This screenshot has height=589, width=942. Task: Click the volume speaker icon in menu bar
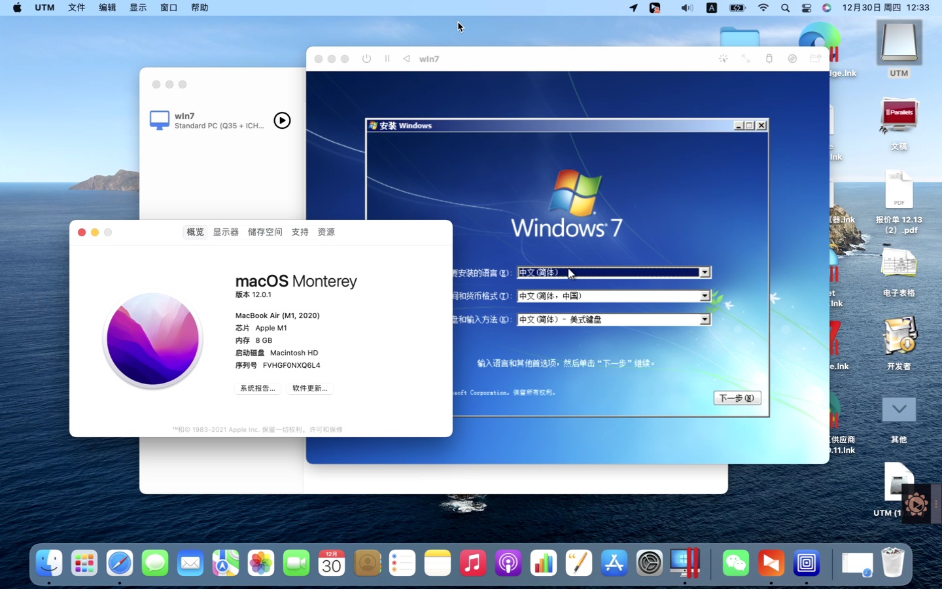coord(686,8)
